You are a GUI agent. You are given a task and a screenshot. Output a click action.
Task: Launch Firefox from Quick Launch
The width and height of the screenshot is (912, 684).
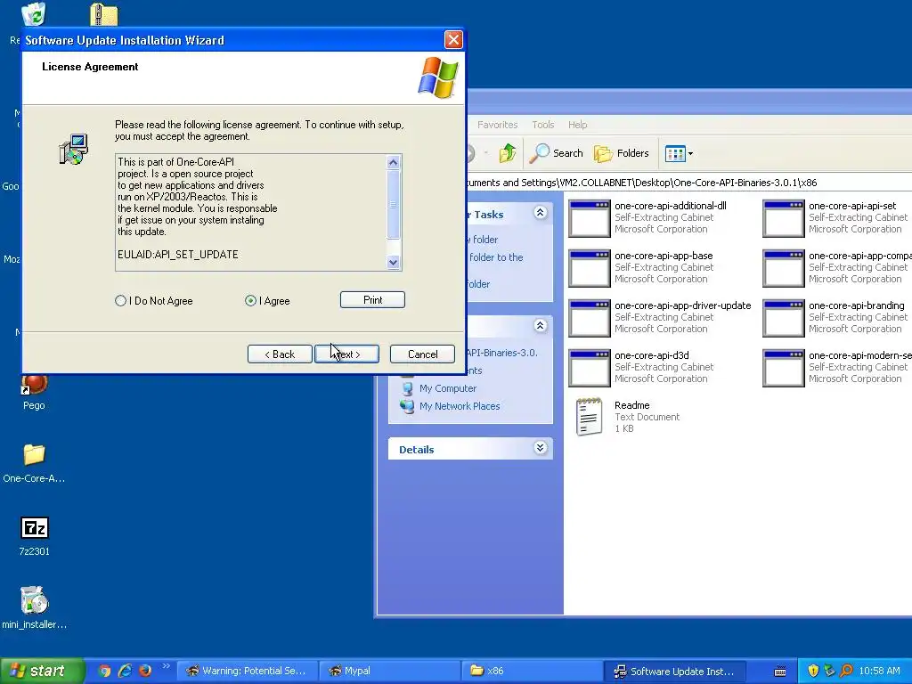(x=145, y=671)
